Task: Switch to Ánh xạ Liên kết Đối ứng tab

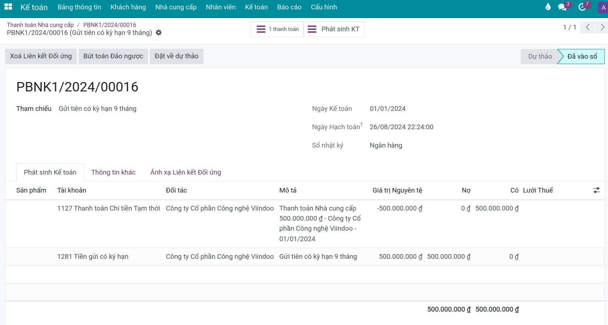Action: pyautogui.click(x=185, y=172)
